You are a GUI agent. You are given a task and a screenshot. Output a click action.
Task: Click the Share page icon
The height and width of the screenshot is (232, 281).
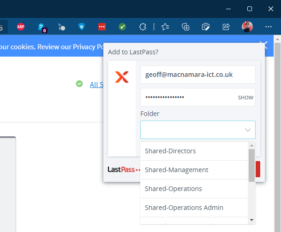click(x=226, y=27)
